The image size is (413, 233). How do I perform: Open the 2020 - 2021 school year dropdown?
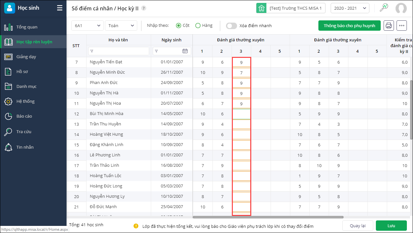point(350,8)
